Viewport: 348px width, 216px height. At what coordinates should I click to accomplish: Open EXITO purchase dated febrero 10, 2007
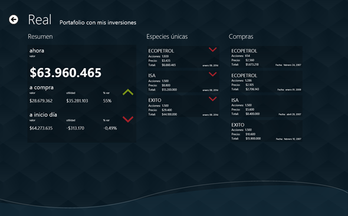(x=266, y=131)
